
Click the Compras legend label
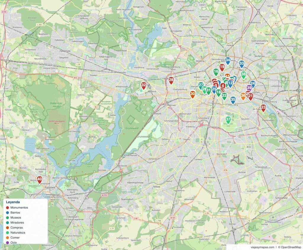tap(17, 227)
